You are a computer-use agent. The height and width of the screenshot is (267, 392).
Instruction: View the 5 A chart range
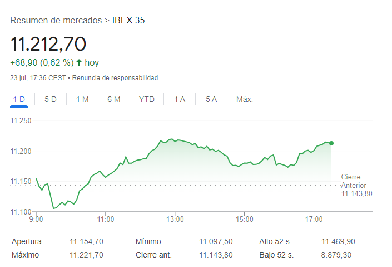tap(211, 99)
